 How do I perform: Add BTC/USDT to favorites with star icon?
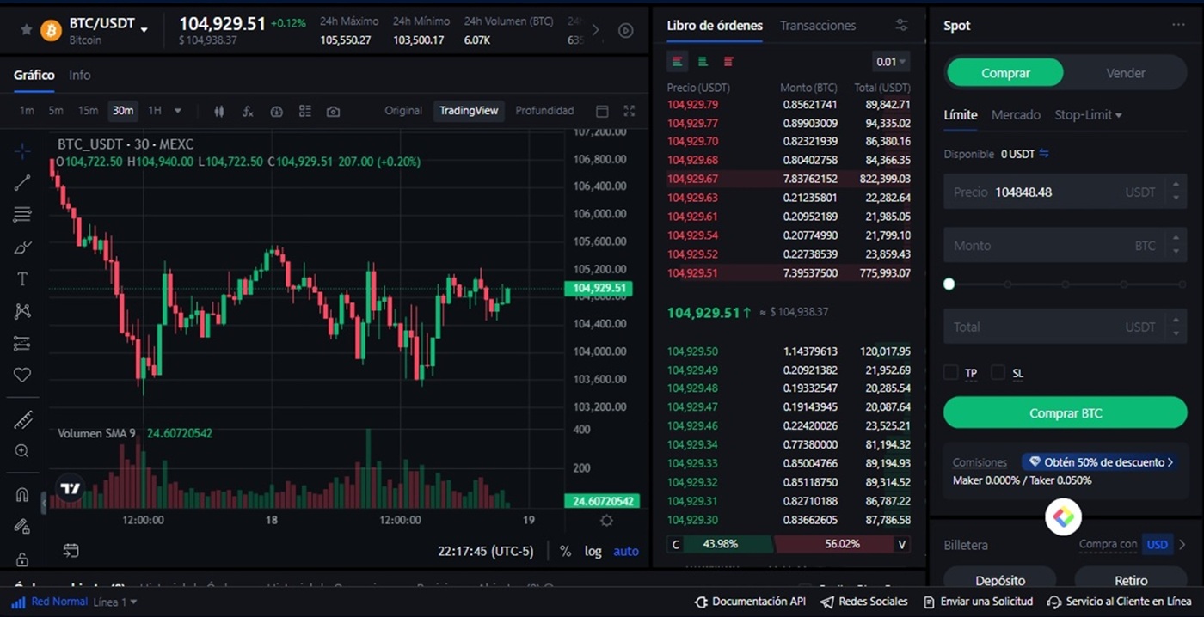click(x=26, y=30)
